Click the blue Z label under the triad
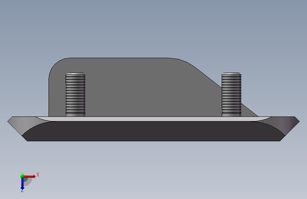 point(22,191)
